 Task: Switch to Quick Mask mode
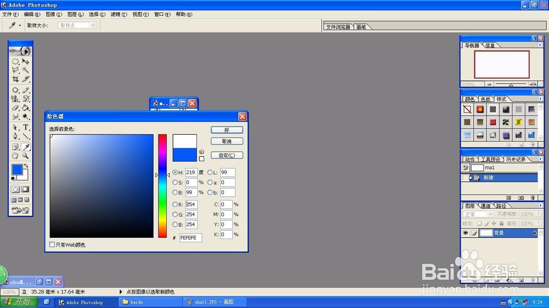tap(25, 189)
